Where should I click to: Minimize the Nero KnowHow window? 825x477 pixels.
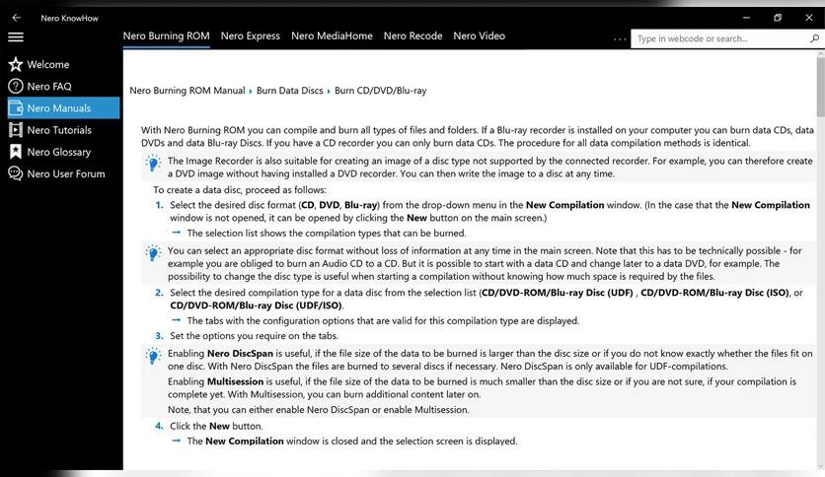746,18
